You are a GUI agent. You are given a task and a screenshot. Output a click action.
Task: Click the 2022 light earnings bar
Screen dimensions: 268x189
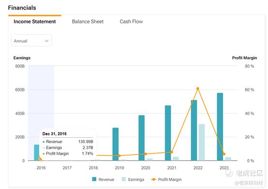(x=202, y=142)
